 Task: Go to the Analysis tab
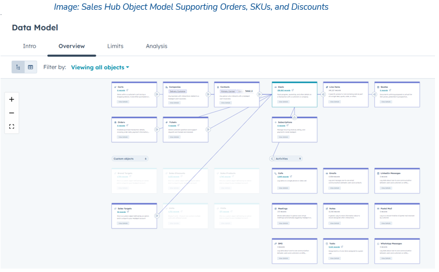click(156, 46)
